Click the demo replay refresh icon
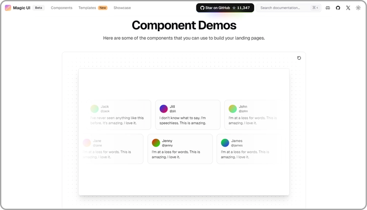This screenshot has height=210, width=367. [x=299, y=58]
